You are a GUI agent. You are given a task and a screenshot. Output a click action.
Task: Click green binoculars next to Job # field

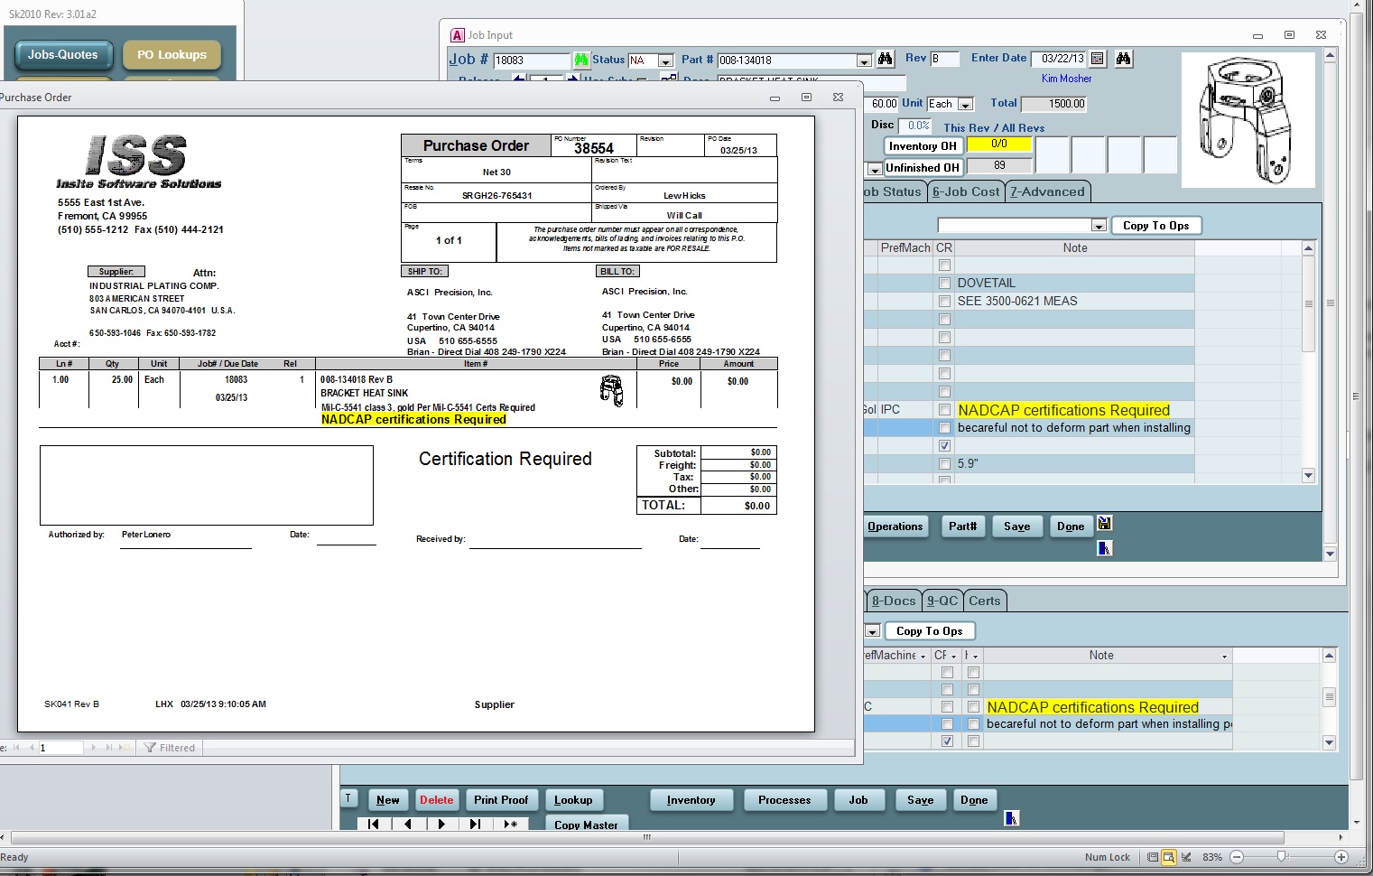pyautogui.click(x=580, y=60)
